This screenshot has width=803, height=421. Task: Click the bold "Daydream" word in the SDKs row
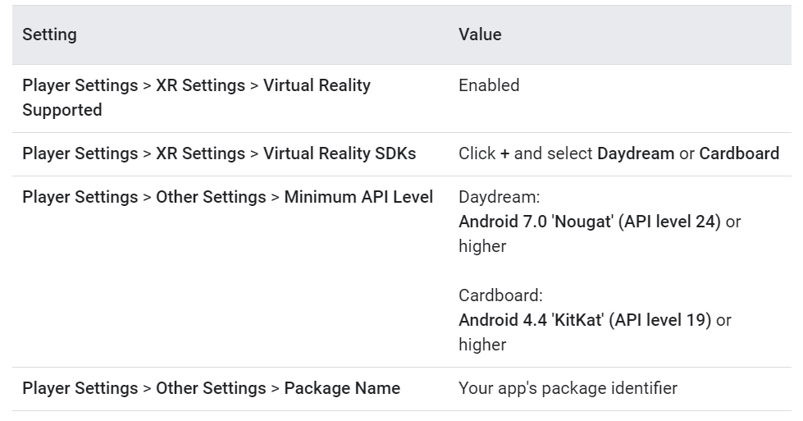[x=636, y=153]
